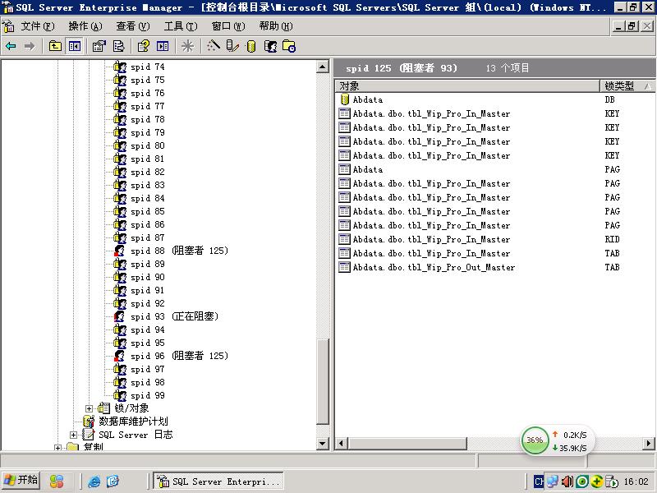
Task: Click the SQL Server 日志 log icon
Action: [89, 435]
